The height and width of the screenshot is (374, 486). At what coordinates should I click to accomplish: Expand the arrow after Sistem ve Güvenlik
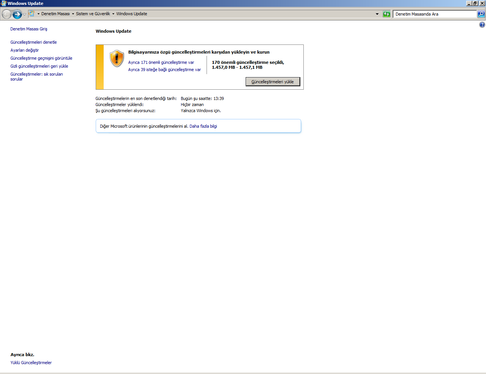coord(113,14)
